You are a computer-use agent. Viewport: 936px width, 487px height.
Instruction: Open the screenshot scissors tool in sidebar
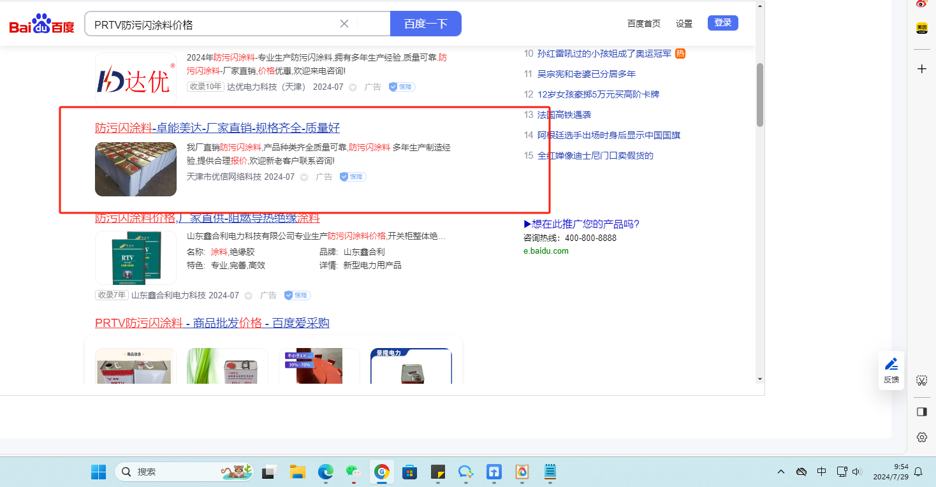point(921,381)
